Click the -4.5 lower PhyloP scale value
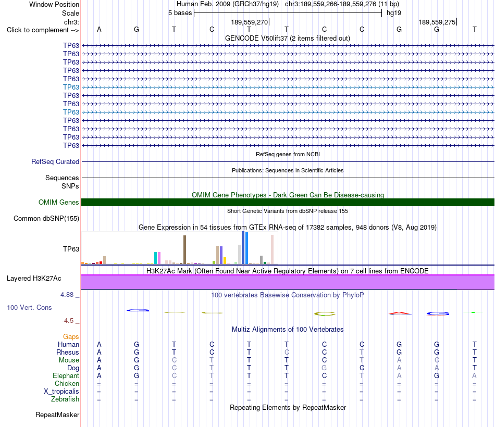The image size is (495, 427). tap(68, 321)
